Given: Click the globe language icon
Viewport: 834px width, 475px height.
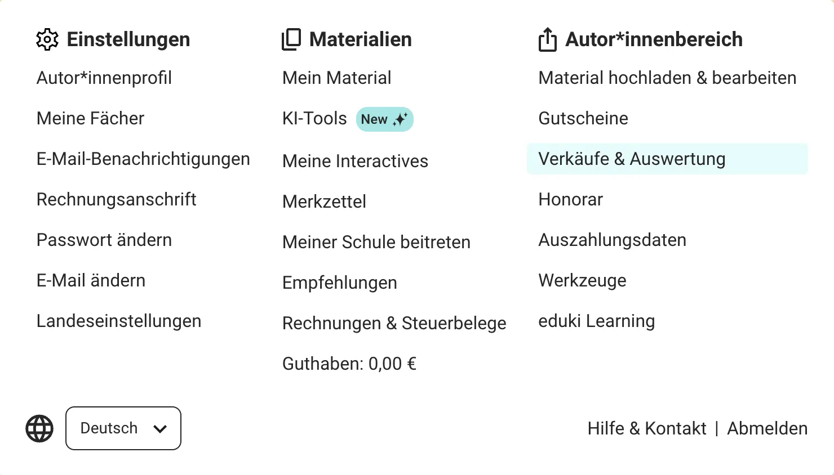Looking at the screenshot, I should click(x=39, y=429).
